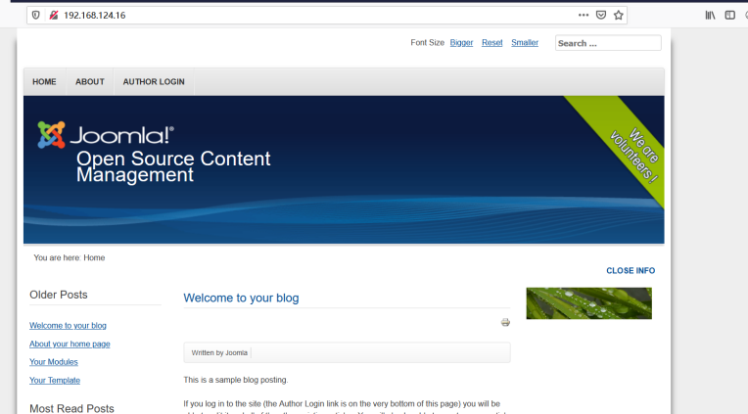The height and width of the screenshot is (414, 748).
Task: Open the Firefox Library icon
Action: [x=711, y=16]
